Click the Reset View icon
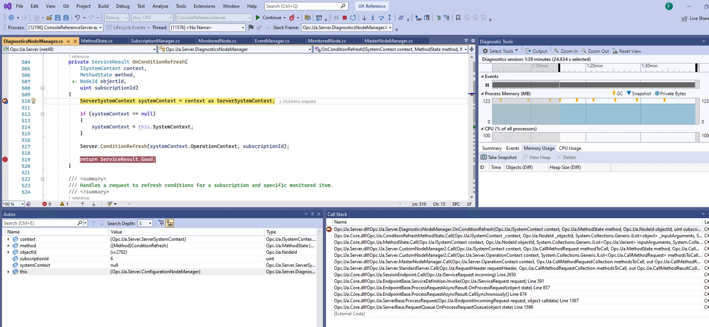 point(615,51)
